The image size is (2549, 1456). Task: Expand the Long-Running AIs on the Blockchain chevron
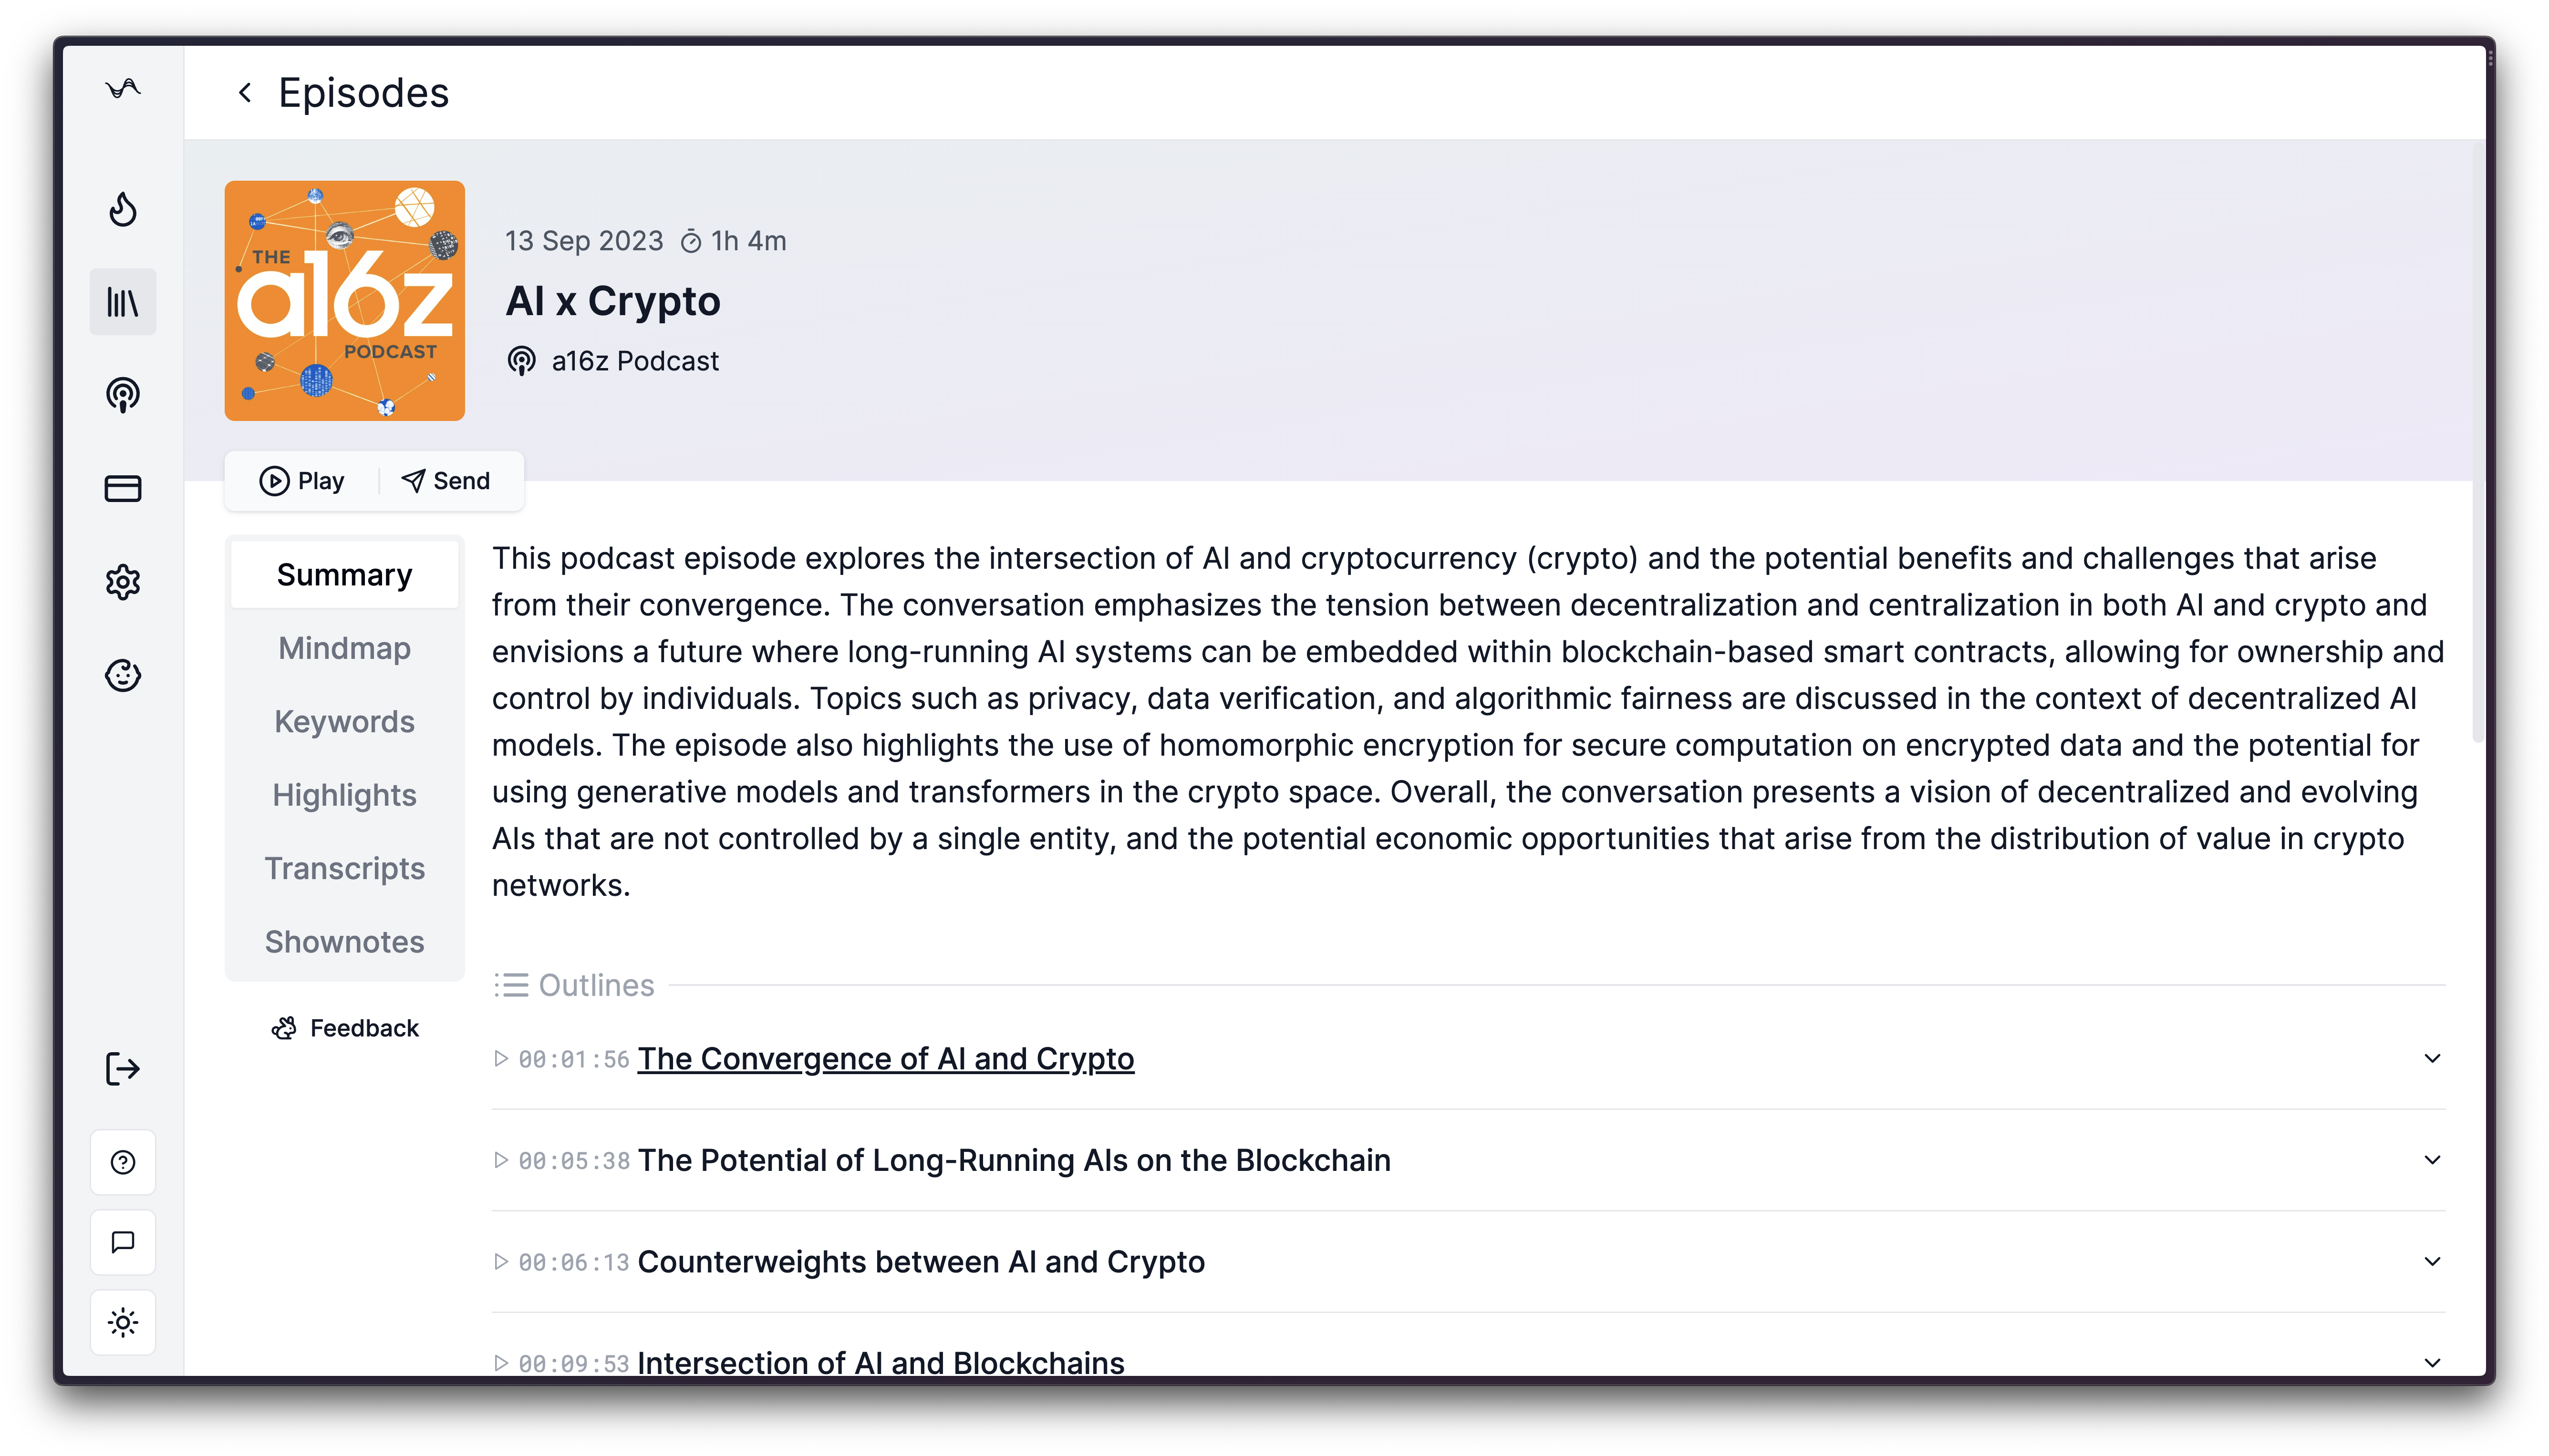[2432, 1160]
